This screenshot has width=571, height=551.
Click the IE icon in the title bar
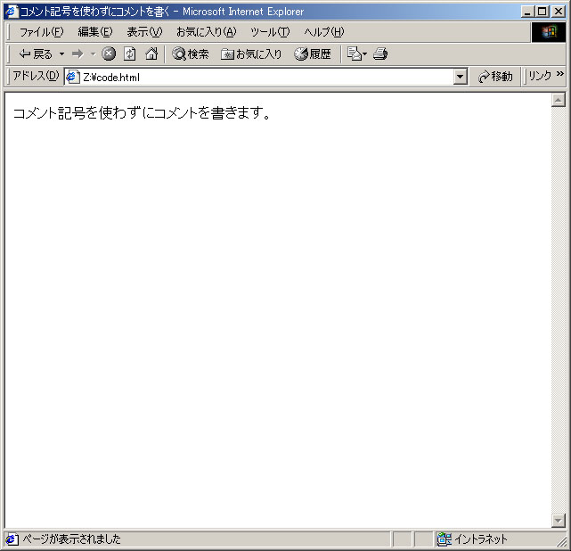pyautogui.click(x=12, y=12)
